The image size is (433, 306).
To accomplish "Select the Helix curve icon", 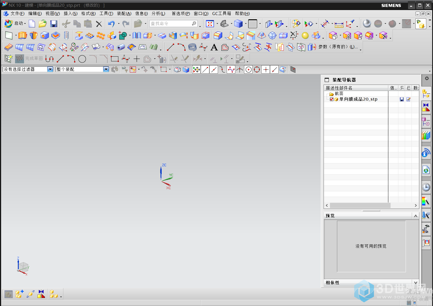I will click(192, 47).
